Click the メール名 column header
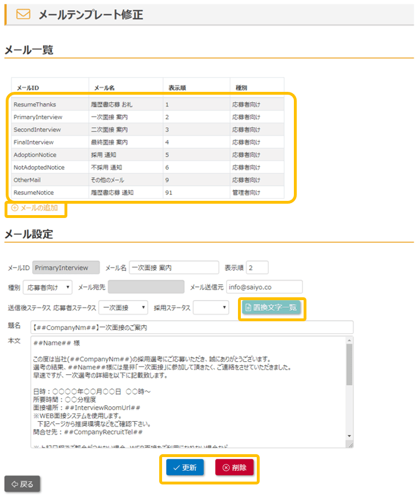Viewport: 420px width, 497px height. pos(105,88)
